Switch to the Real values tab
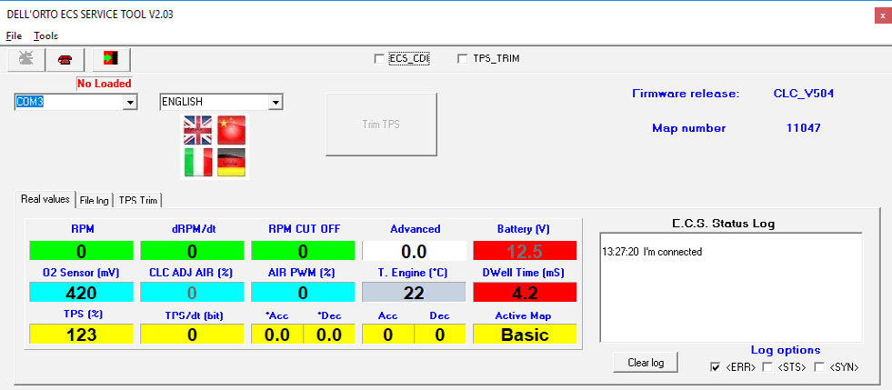Screen dimensions: 892x390 pyautogui.click(x=45, y=199)
